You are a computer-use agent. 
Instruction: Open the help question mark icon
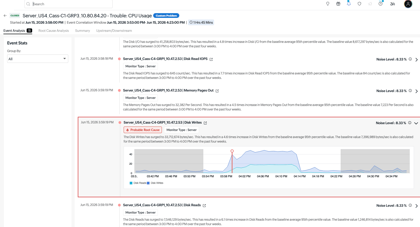click(380, 4)
